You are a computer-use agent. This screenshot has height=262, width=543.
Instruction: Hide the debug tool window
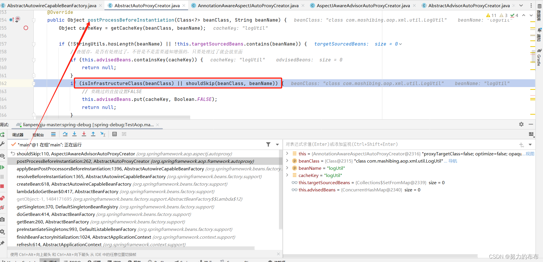pyautogui.click(x=531, y=124)
